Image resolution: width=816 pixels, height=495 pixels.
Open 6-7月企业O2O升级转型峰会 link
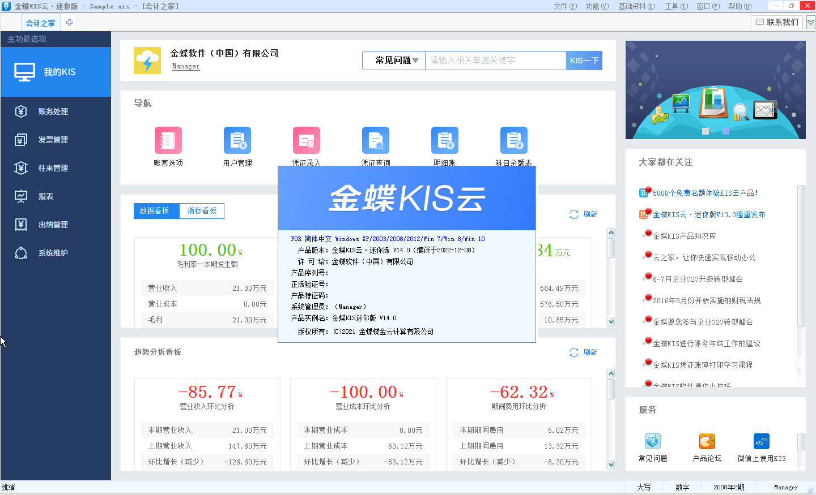tap(698, 279)
